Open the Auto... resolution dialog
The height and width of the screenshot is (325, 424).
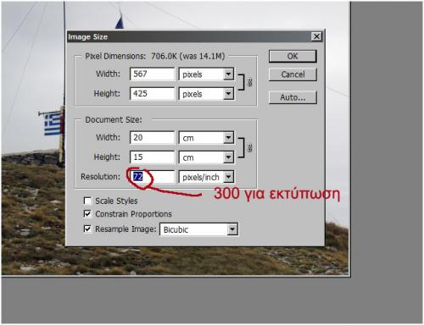(x=293, y=97)
